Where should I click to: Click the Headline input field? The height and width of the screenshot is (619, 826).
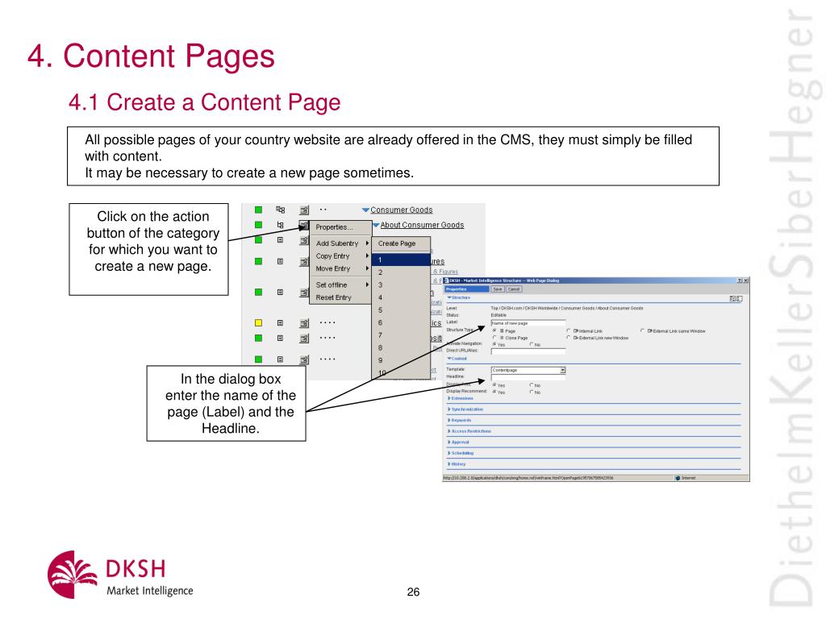click(x=528, y=377)
